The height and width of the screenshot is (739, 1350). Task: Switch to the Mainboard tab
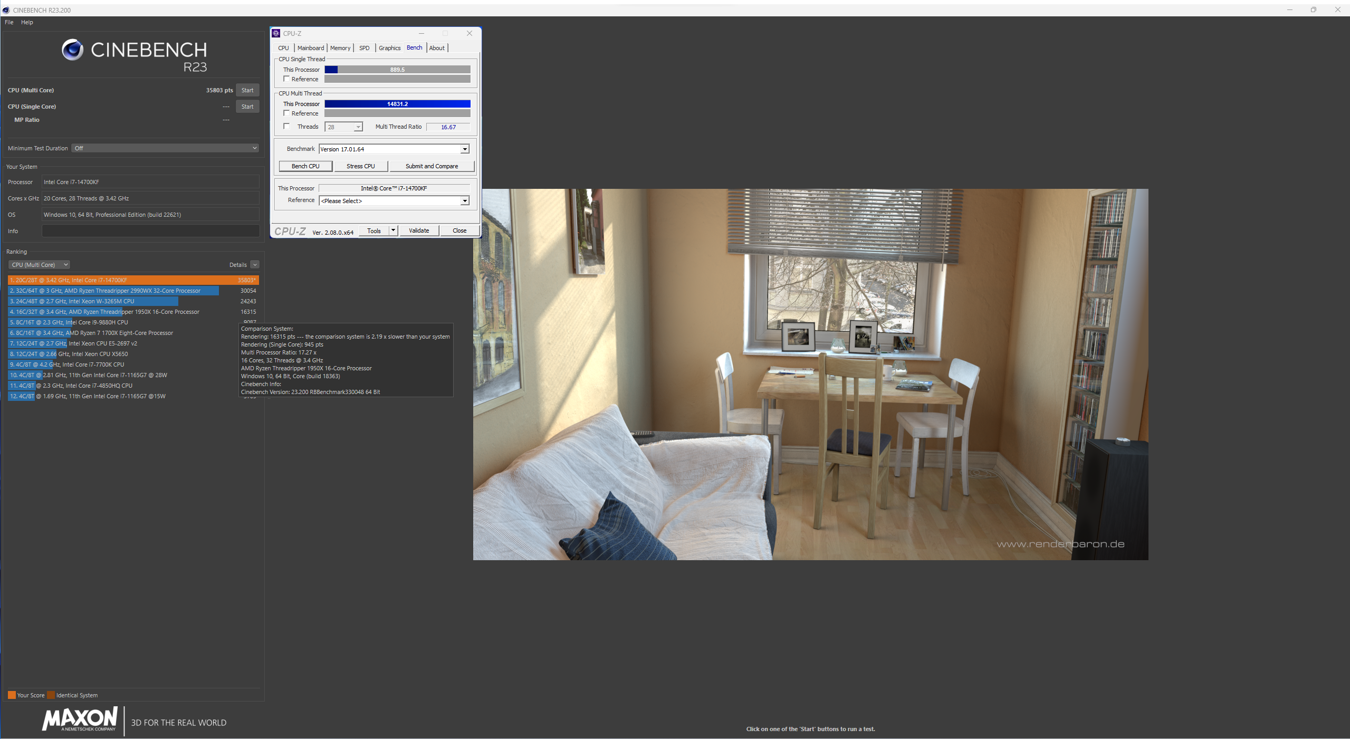click(311, 48)
